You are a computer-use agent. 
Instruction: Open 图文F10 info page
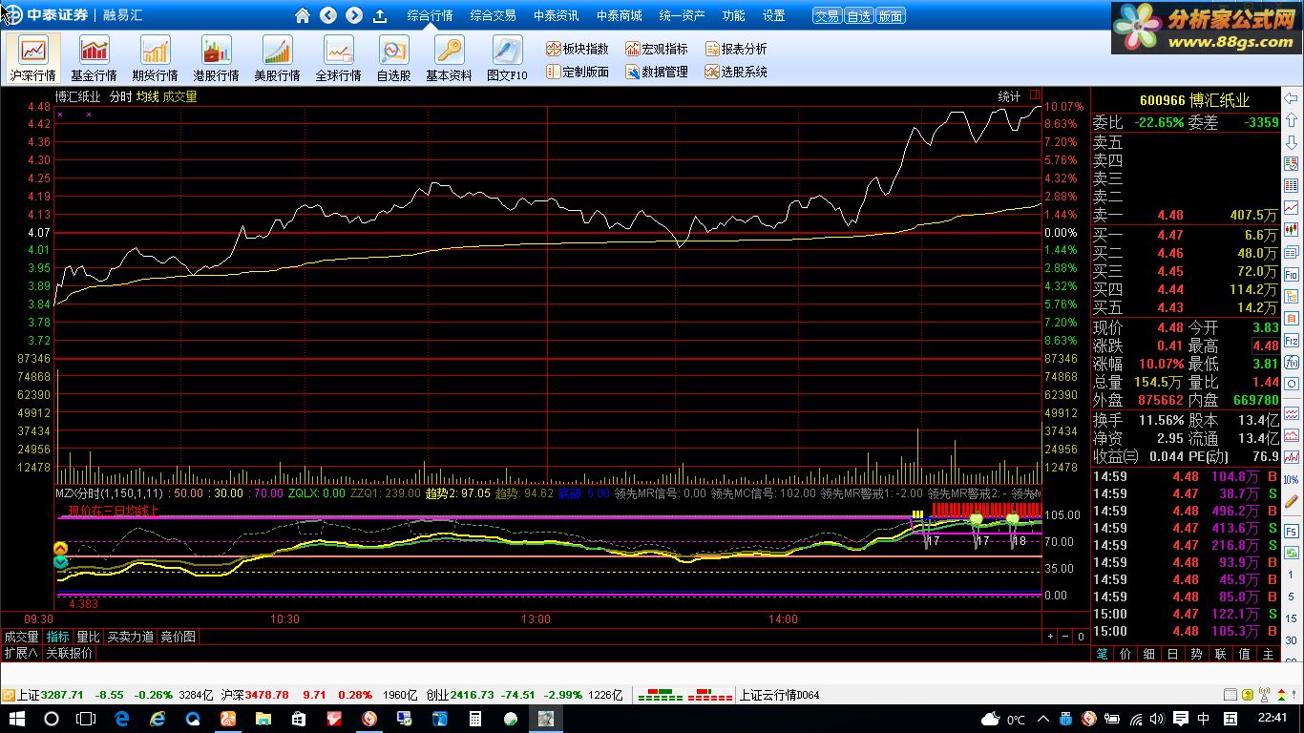click(507, 59)
